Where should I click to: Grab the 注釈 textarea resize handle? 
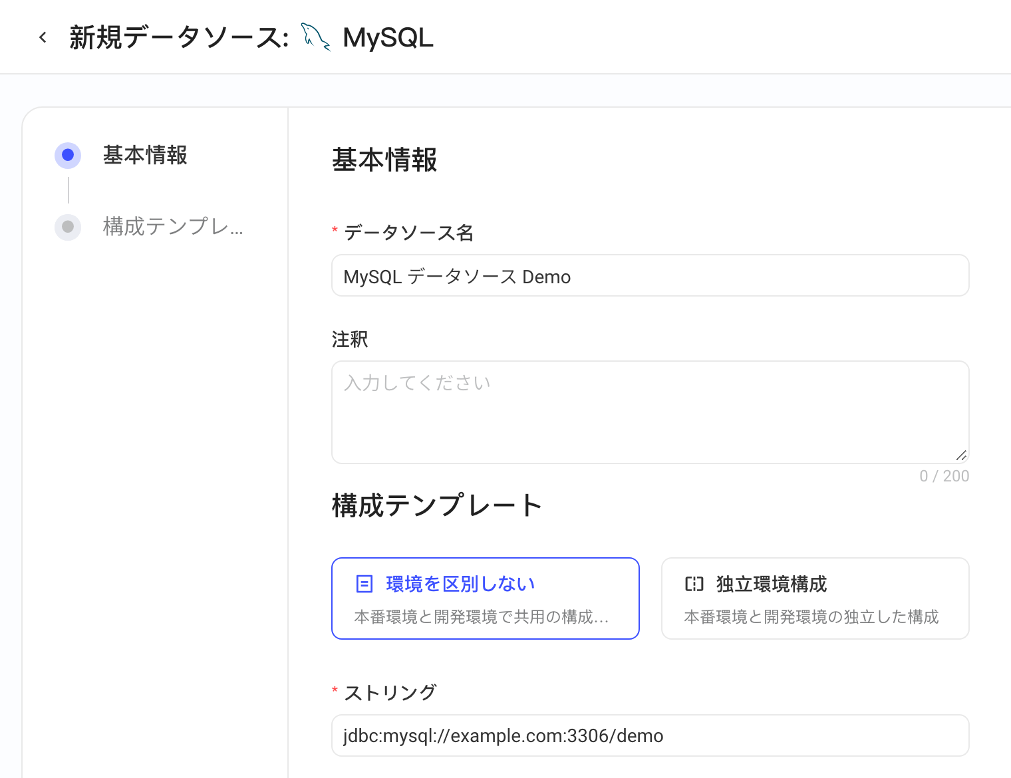961,455
